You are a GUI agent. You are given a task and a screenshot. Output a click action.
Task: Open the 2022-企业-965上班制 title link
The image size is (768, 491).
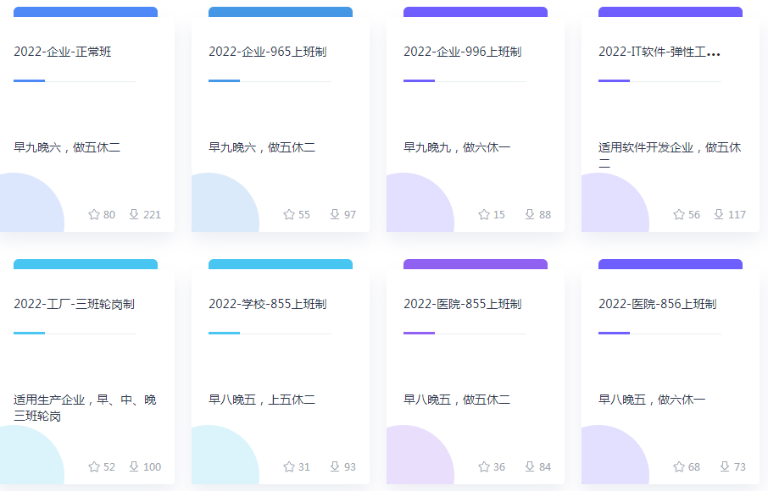point(267,52)
